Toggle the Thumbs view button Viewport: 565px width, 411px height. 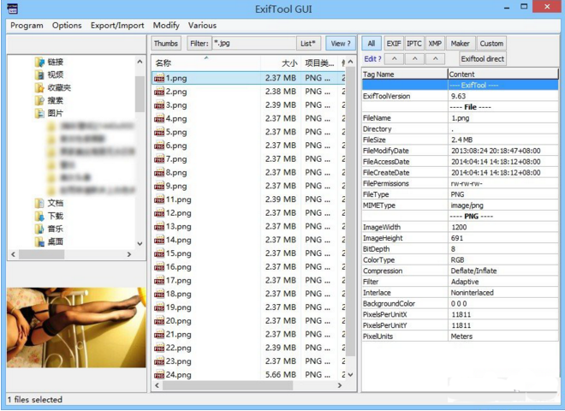point(166,44)
